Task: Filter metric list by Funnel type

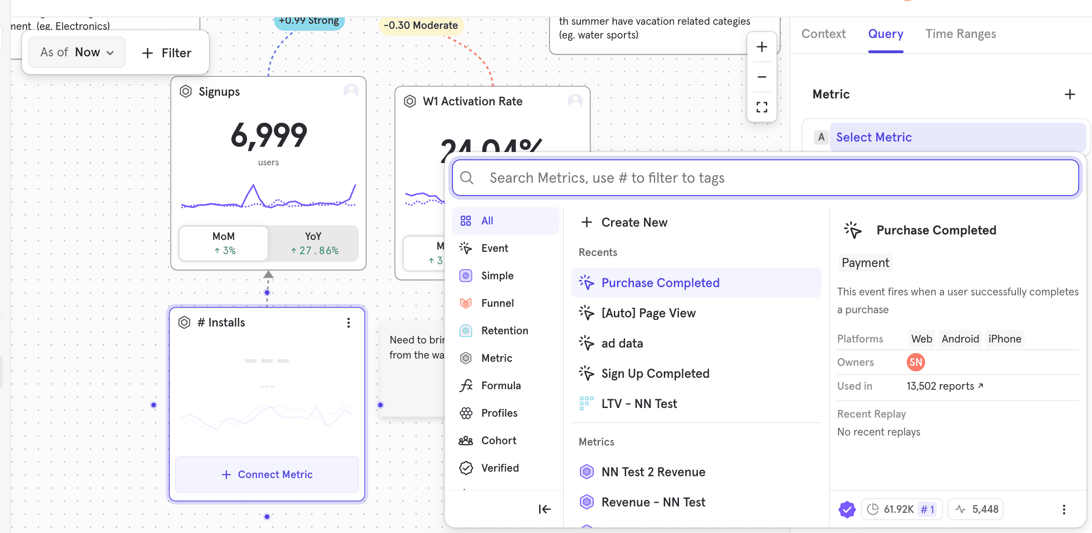Action: [497, 303]
